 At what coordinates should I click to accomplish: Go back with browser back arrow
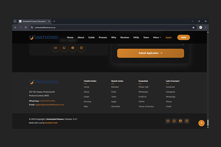tap(15, 28)
